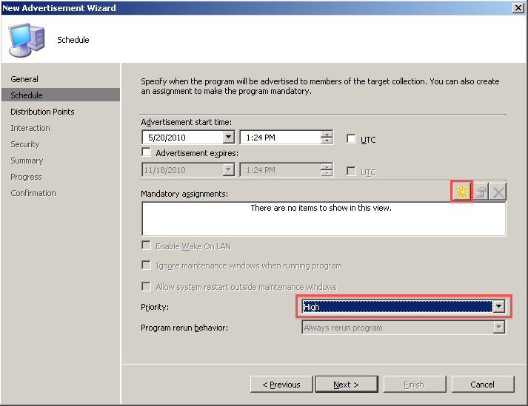The width and height of the screenshot is (528, 406).
Task: Go back with the Previous button
Action: (x=281, y=384)
